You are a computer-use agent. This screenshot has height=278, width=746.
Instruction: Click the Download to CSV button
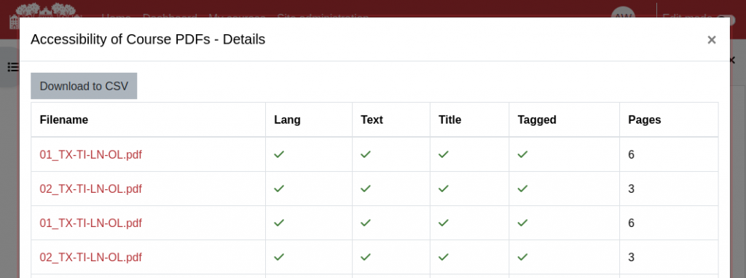[84, 86]
